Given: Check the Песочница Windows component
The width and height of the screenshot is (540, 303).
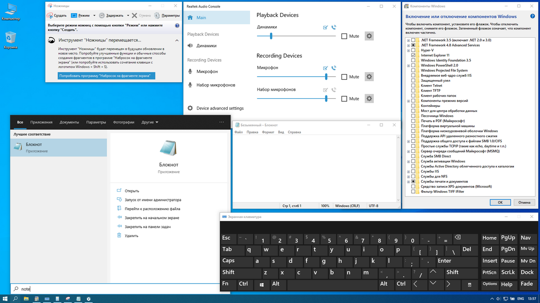Looking at the screenshot, I should tap(413, 116).
